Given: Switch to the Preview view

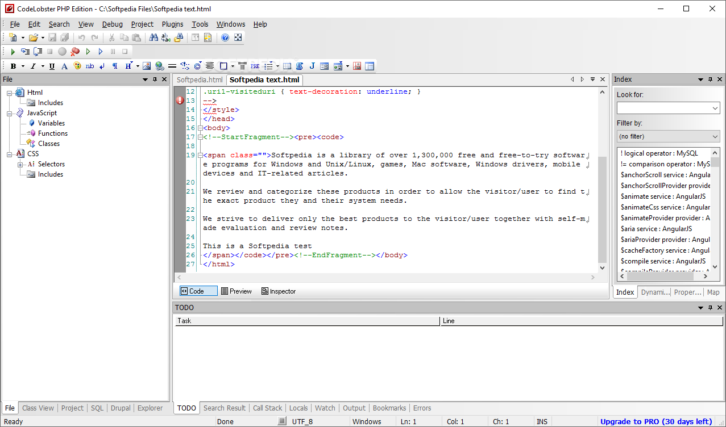Looking at the screenshot, I should tap(236, 291).
